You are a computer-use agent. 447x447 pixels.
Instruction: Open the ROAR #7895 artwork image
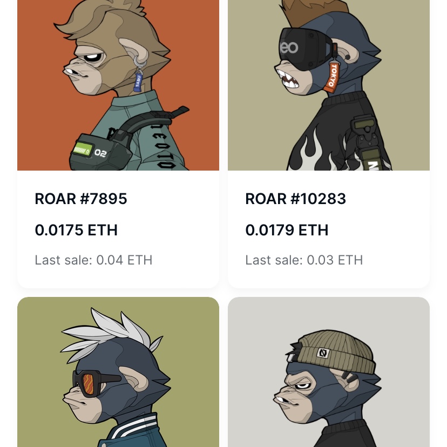click(118, 85)
